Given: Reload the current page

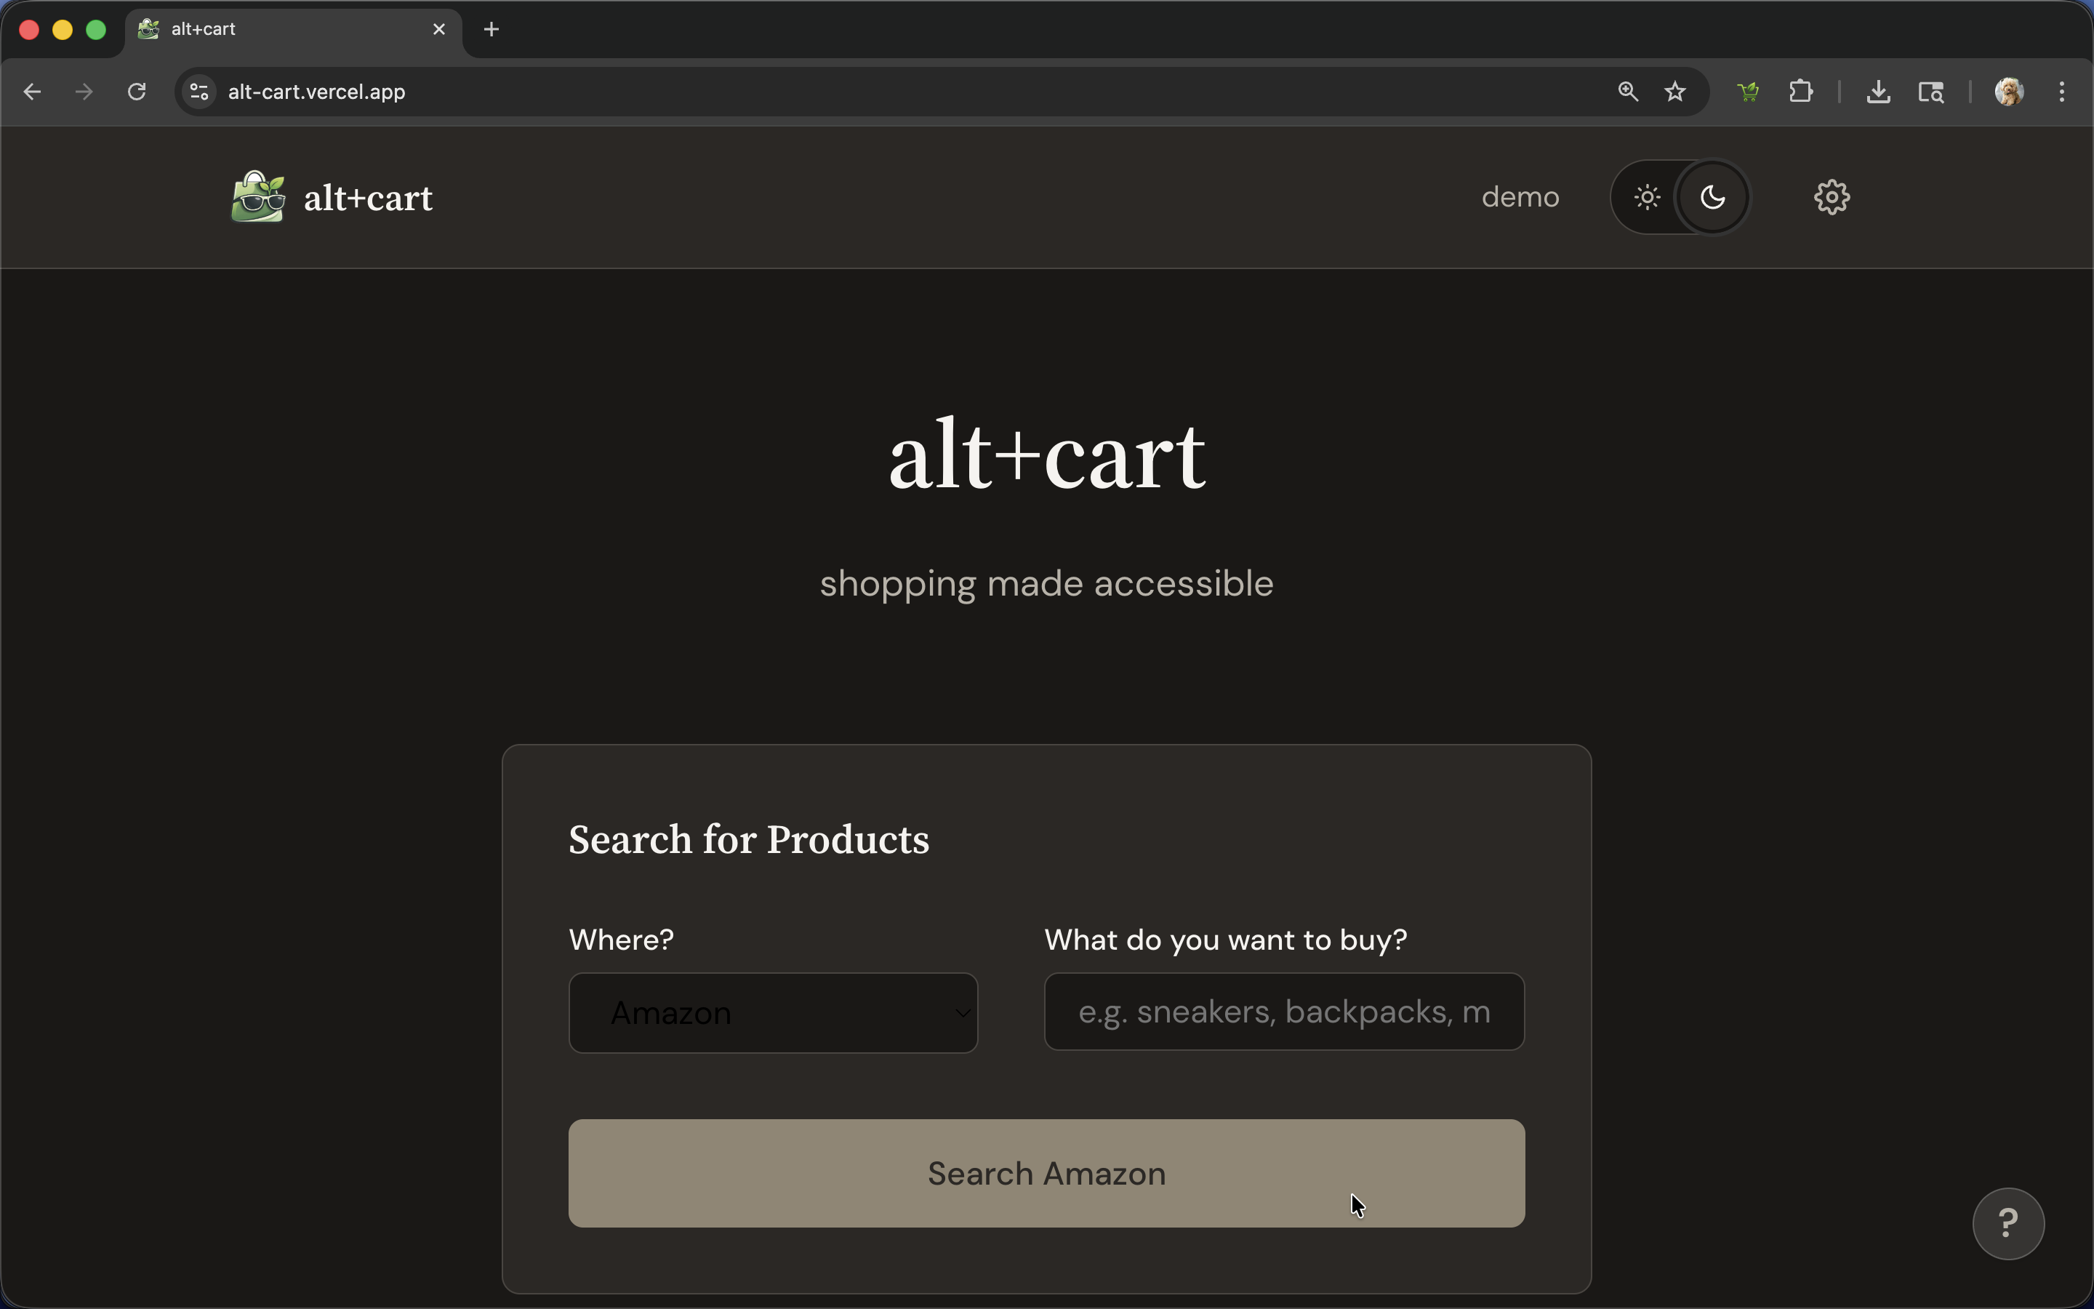Looking at the screenshot, I should [137, 92].
